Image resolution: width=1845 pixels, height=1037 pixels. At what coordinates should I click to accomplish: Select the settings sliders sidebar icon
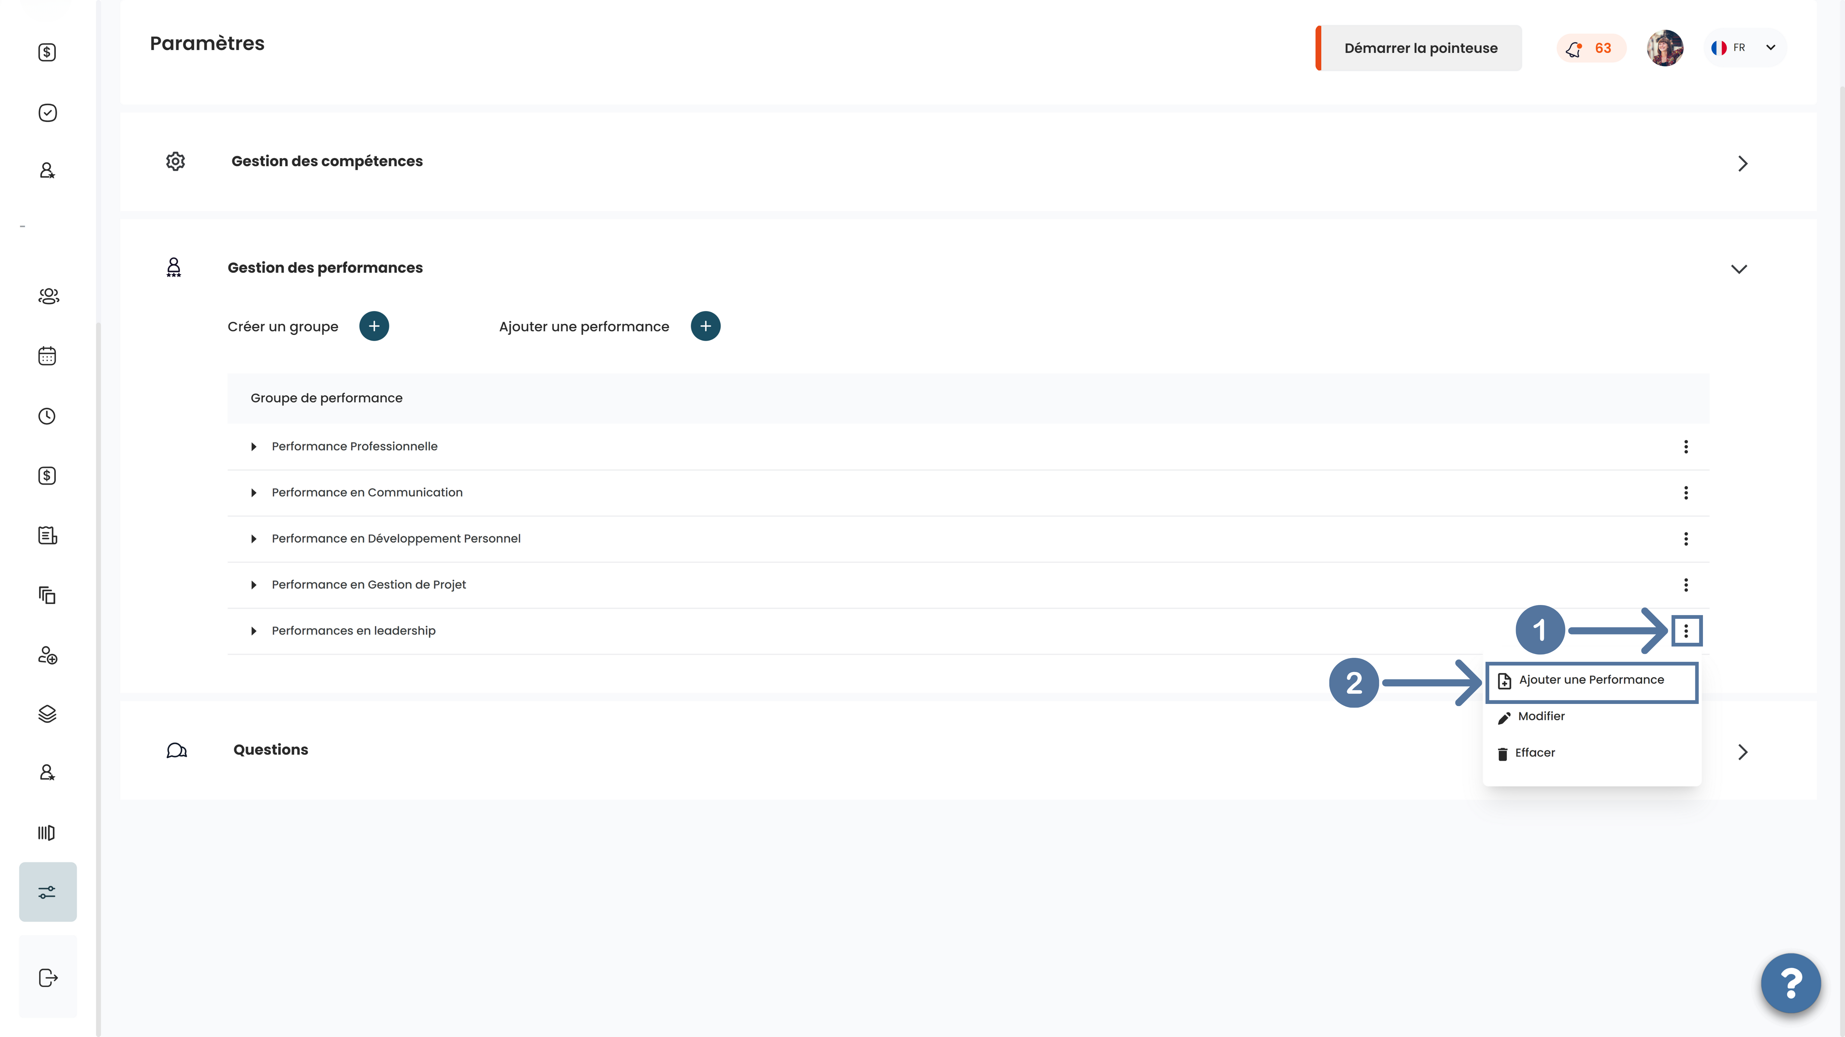click(47, 892)
